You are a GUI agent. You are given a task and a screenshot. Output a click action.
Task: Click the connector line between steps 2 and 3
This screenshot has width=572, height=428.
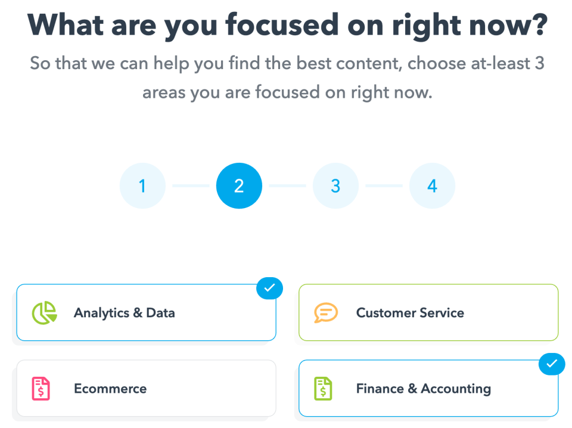[x=287, y=186]
